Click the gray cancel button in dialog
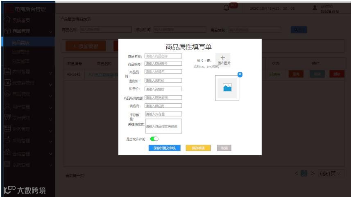Viewport: 351px width, 197px height. 224,148
